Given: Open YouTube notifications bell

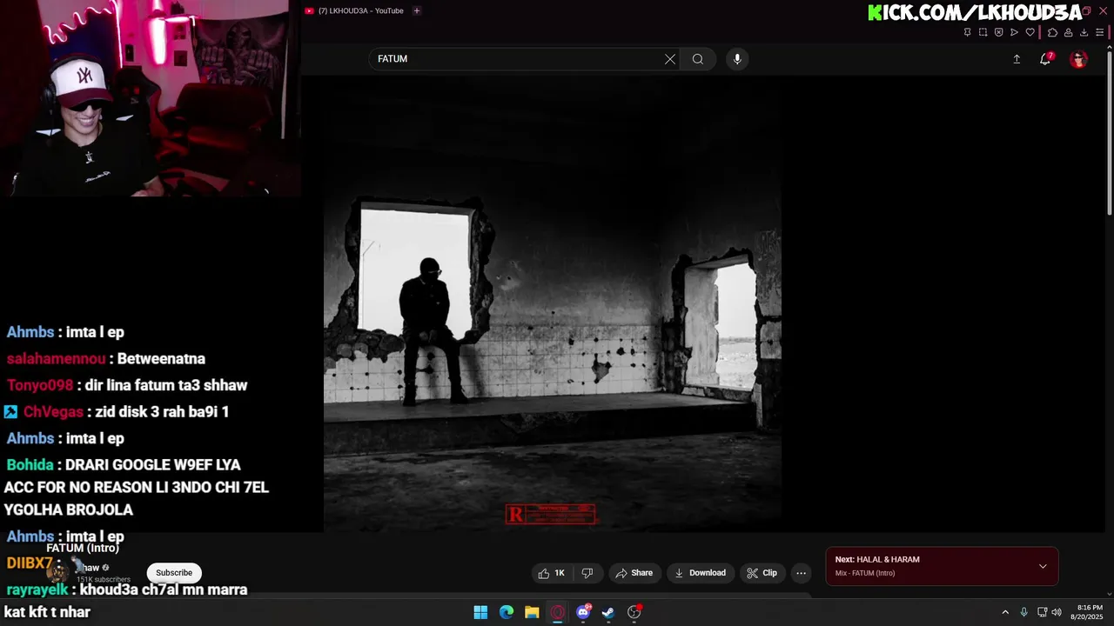Looking at the screenshot, I should [1045, 59].
